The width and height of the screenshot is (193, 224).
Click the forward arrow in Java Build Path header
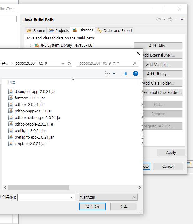coord(170,19)
